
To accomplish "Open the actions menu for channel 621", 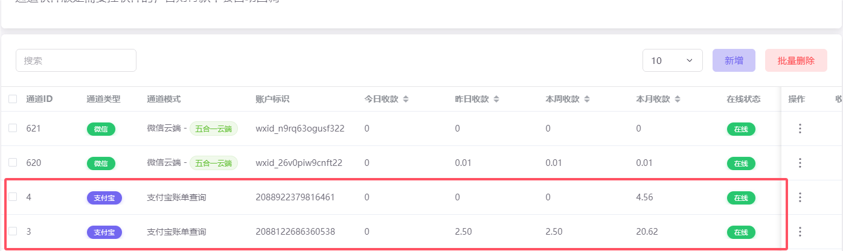I will [x=800, y=129].
